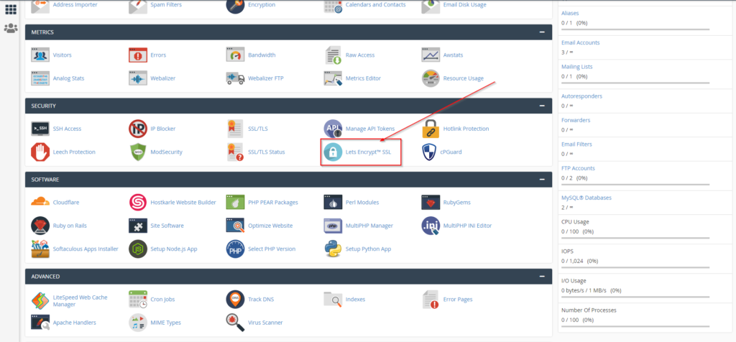Click the CPU Usage progress bar

(x=633, y=239)
